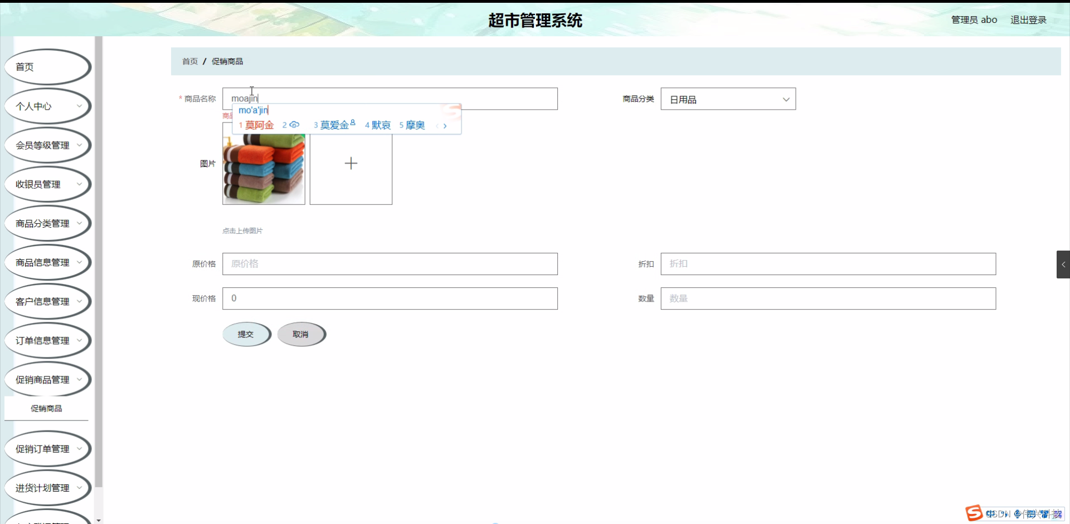Click the cloud search icon in pinyin candidates
Image resolution: width=1070 pixels, height=524 pixels.
(295, 125)
